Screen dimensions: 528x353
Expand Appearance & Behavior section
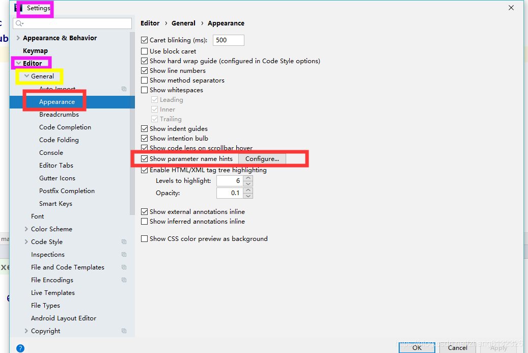tap(18, 38)
